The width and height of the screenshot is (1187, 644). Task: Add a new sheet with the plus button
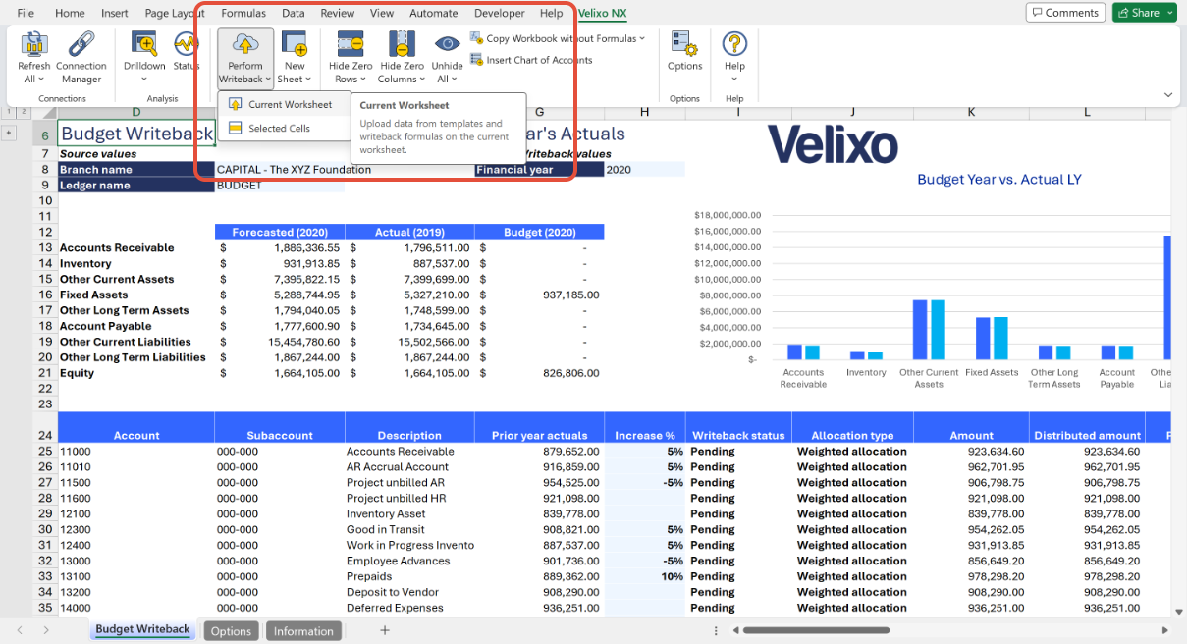click(x=385, y=630)
